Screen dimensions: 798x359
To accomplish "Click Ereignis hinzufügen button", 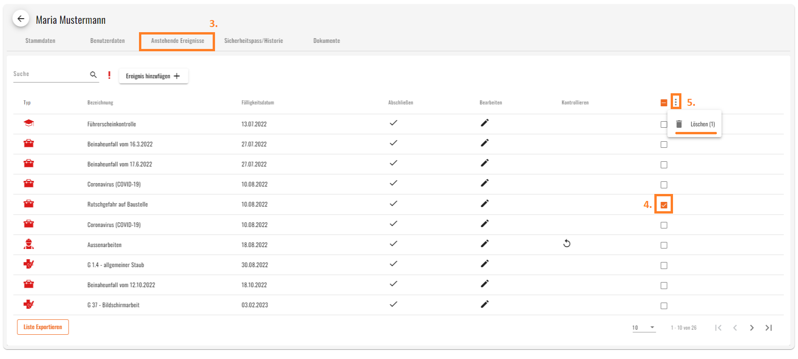I will (x=153, y=76).
